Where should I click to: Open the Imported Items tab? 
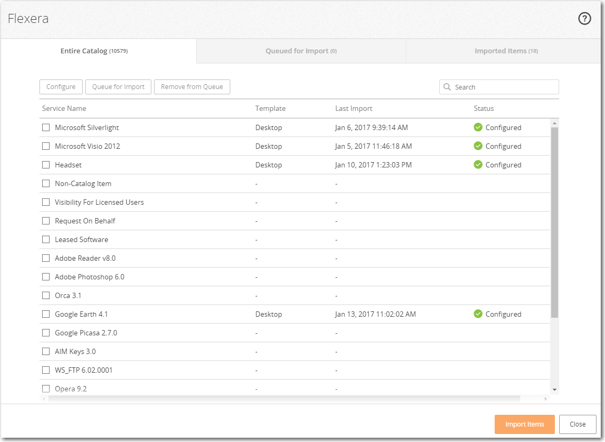(x=506, y=51)
